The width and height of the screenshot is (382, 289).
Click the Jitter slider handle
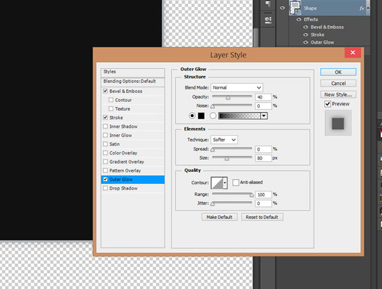[x=213, y=204]
